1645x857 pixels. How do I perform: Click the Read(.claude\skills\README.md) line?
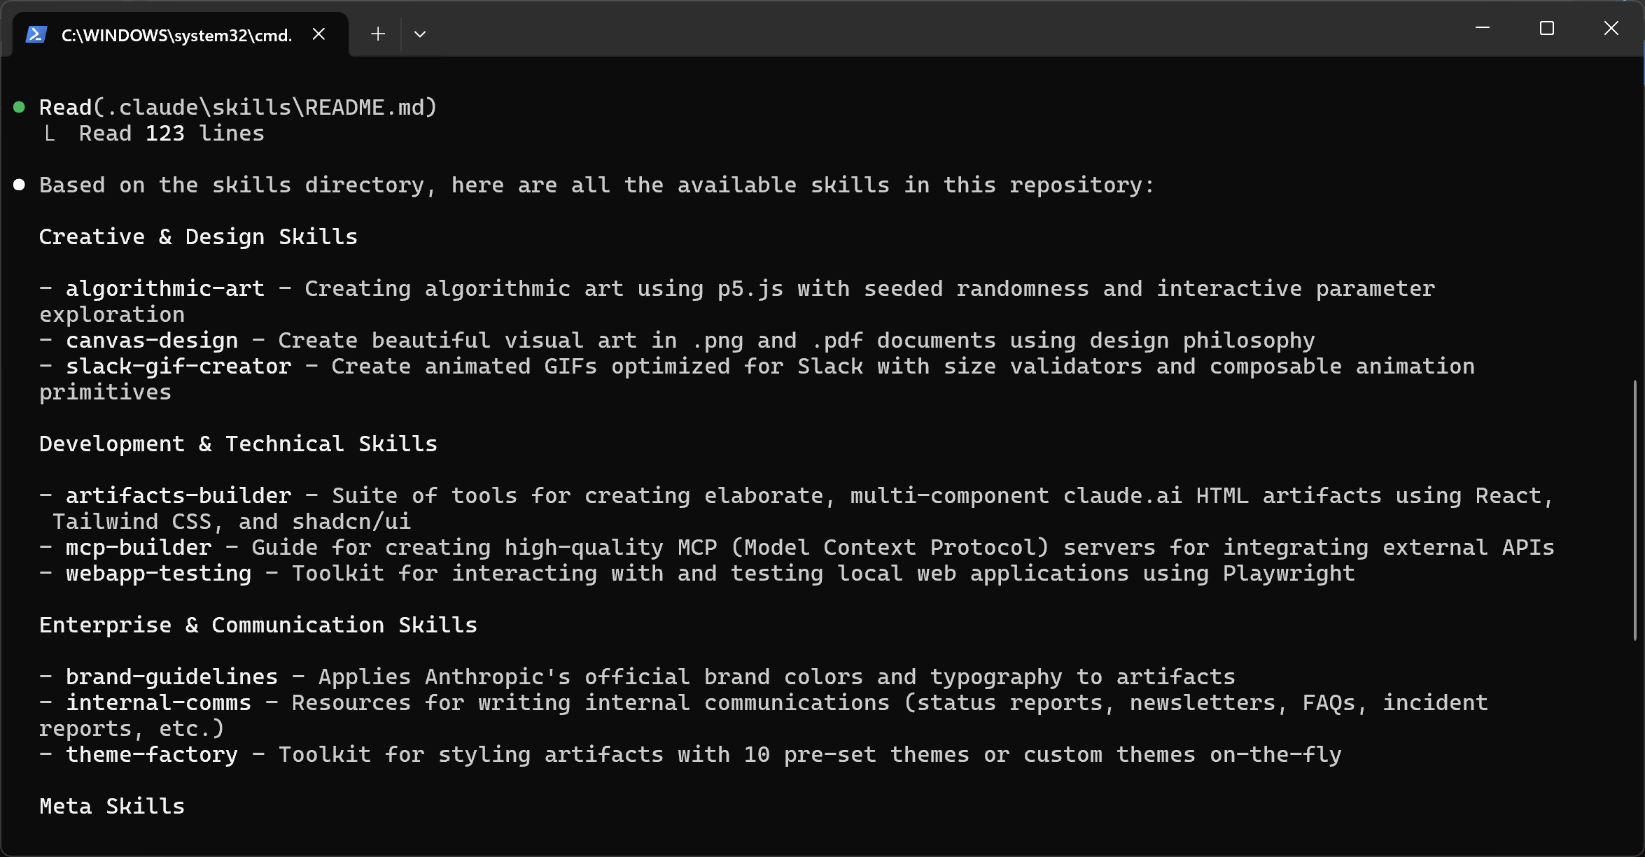[x=238, y=107]
